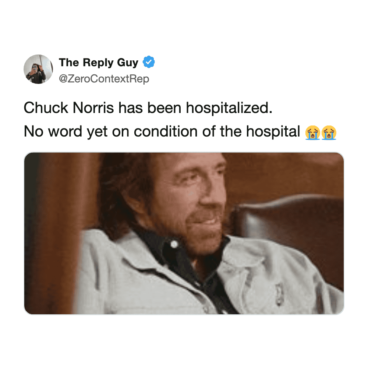
Task: Open the display name The Reply Guy
Action: click(99, 63)
